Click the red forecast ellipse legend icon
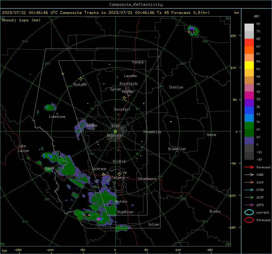 coord(249,220)
